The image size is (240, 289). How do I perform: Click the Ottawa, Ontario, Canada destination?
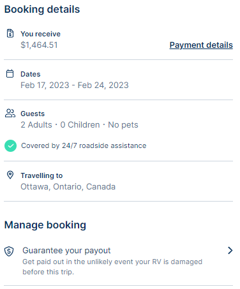[x=68, y=186]
